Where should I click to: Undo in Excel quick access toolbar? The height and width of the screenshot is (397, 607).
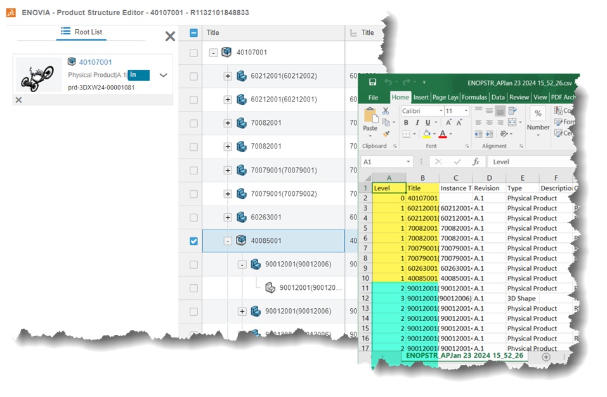click(x=388, y=82)
